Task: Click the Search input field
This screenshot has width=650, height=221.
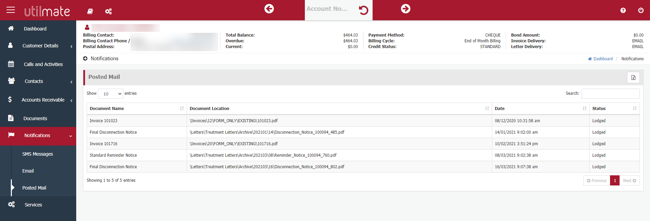Action: [x=610, y=94]
